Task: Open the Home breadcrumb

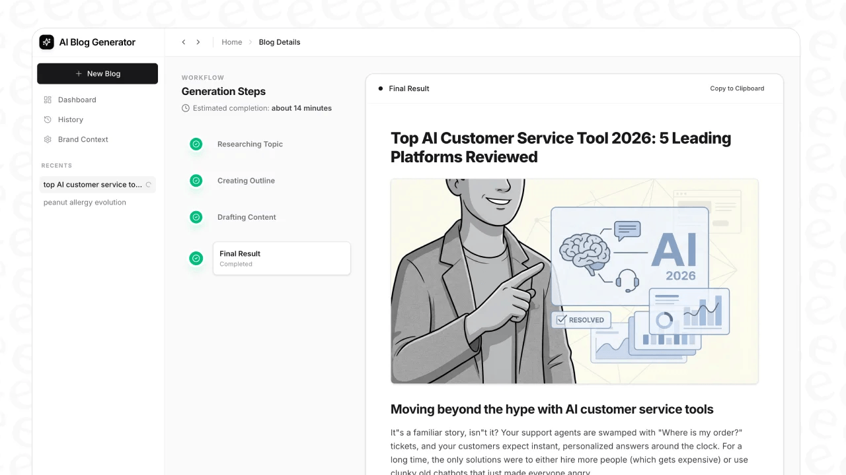Action: [231, 42]
